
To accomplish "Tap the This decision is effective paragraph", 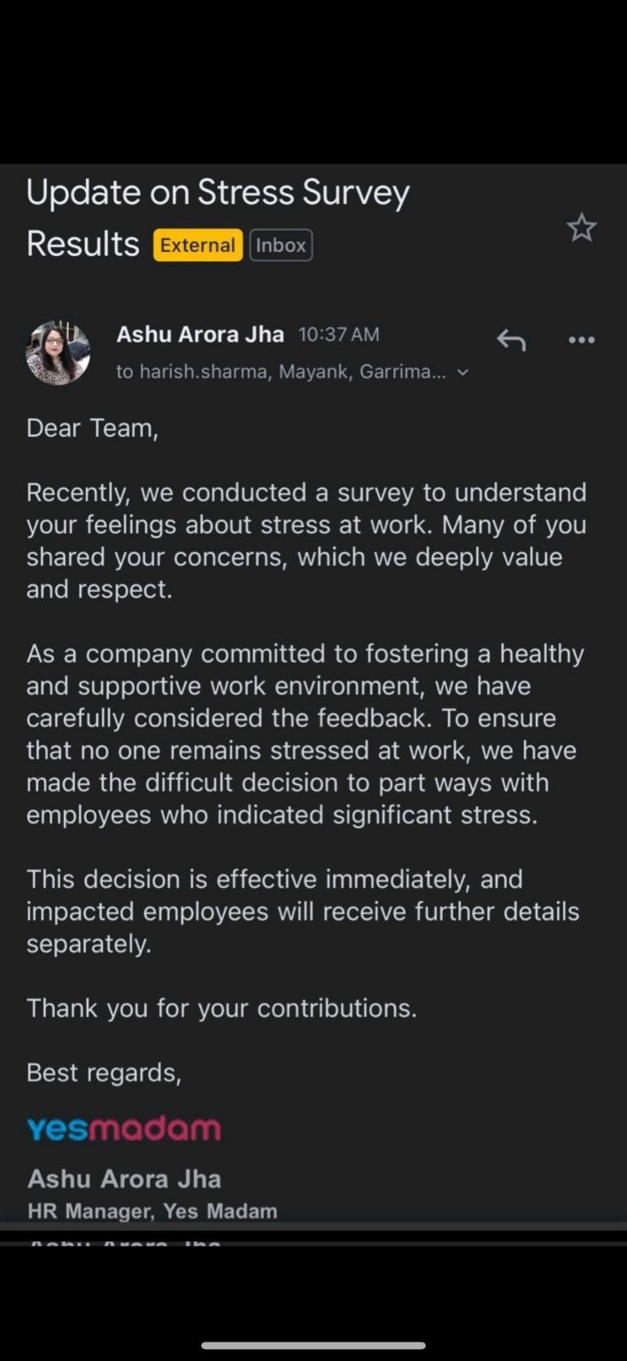I will 303,911.
